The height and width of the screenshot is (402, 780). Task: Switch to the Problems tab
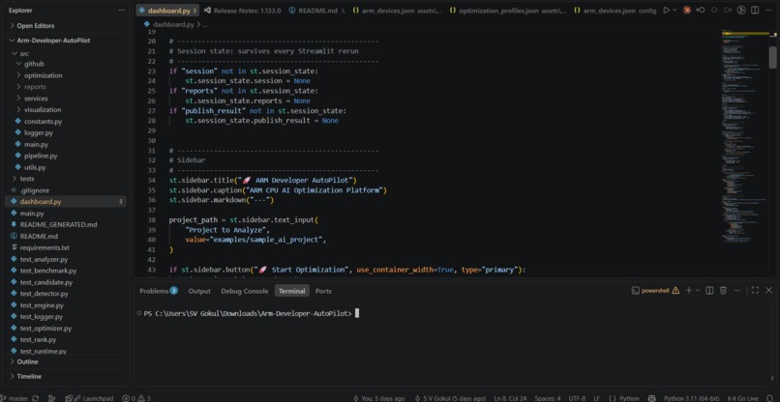[x=158, y=291]
